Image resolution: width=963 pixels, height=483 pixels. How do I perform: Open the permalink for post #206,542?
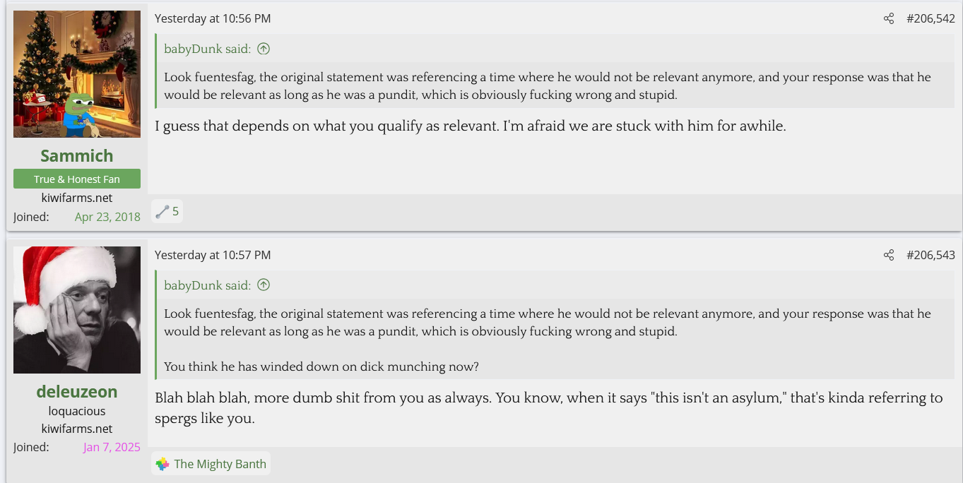click(930, 19)
